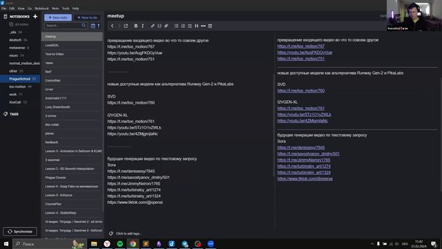
Task: Open the Help menu
Action: (75, 8)
